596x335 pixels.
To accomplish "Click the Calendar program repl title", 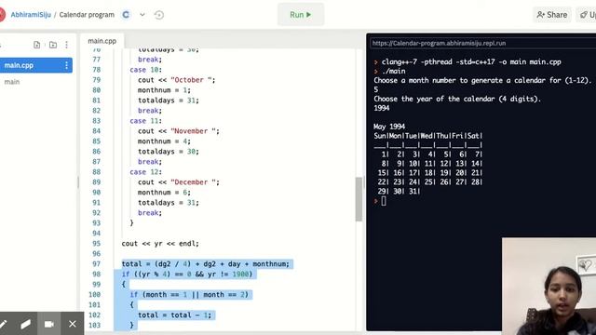I will (x=87, y=15).
